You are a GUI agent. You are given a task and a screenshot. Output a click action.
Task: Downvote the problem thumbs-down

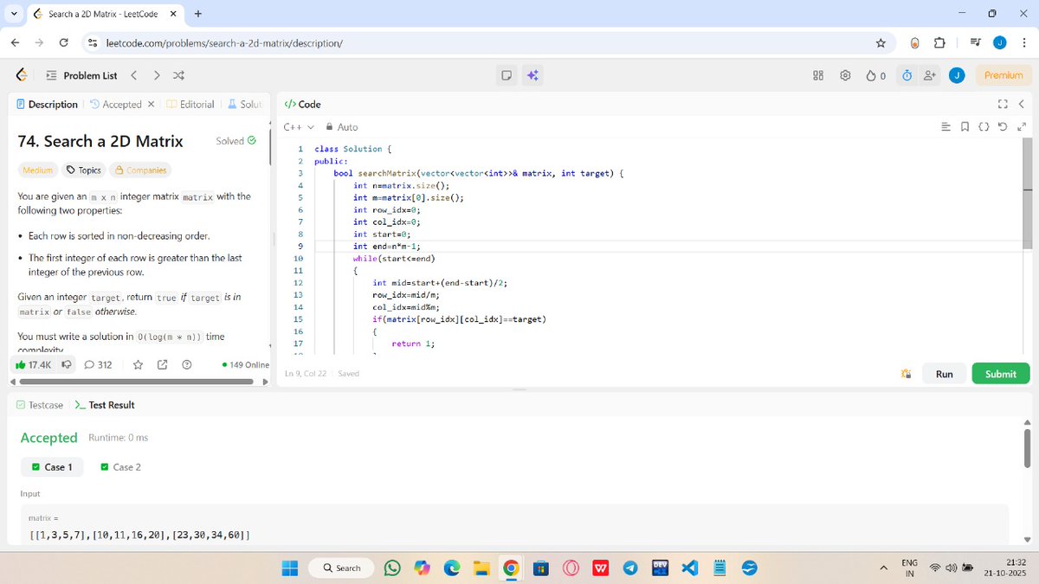pos(68,365)
